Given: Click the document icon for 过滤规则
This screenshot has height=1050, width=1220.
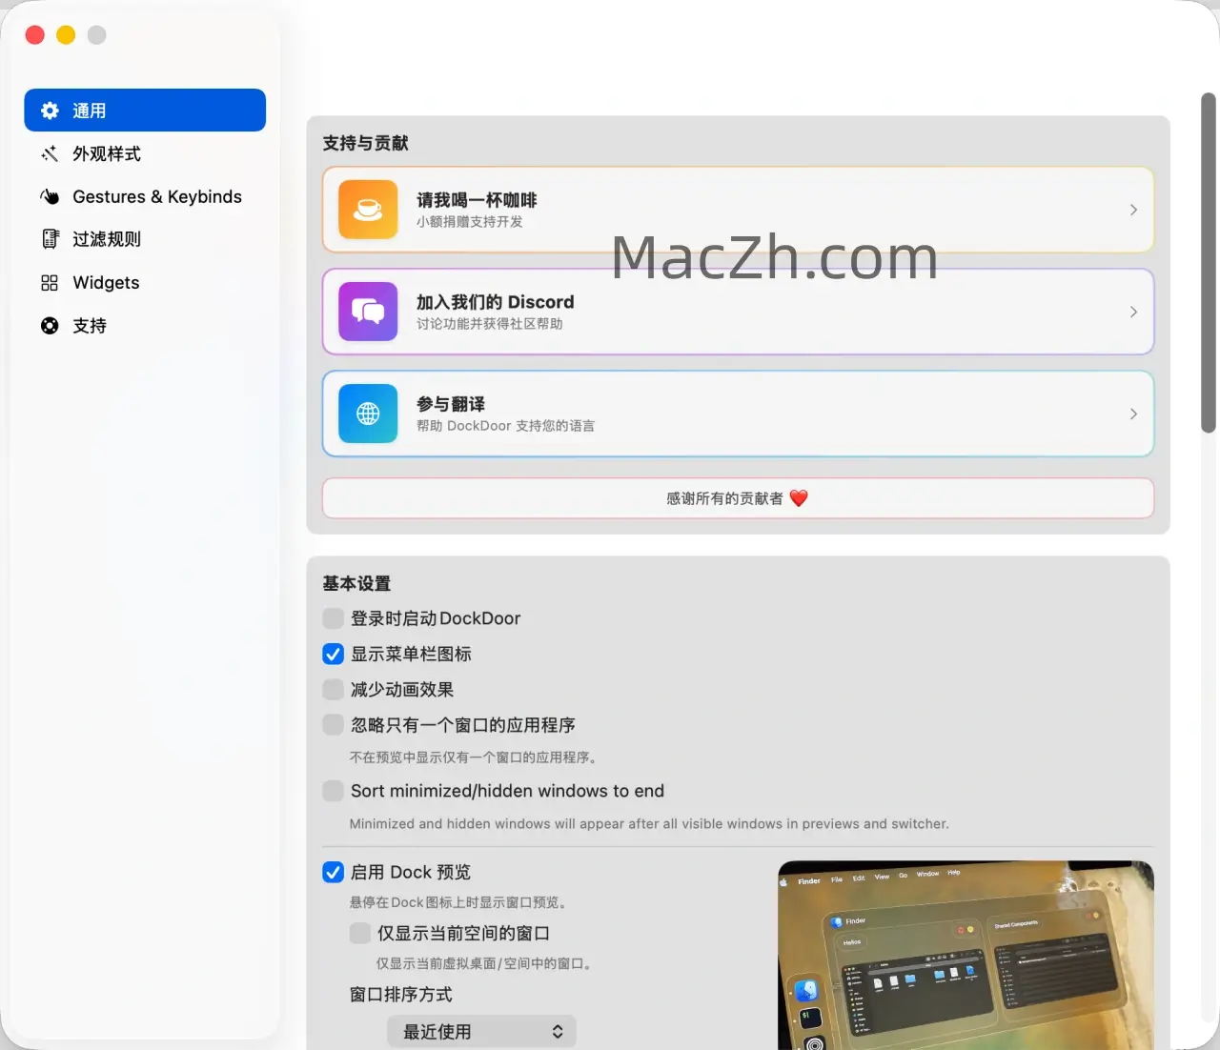Looking at the screenshot, I should pos(50,239).
